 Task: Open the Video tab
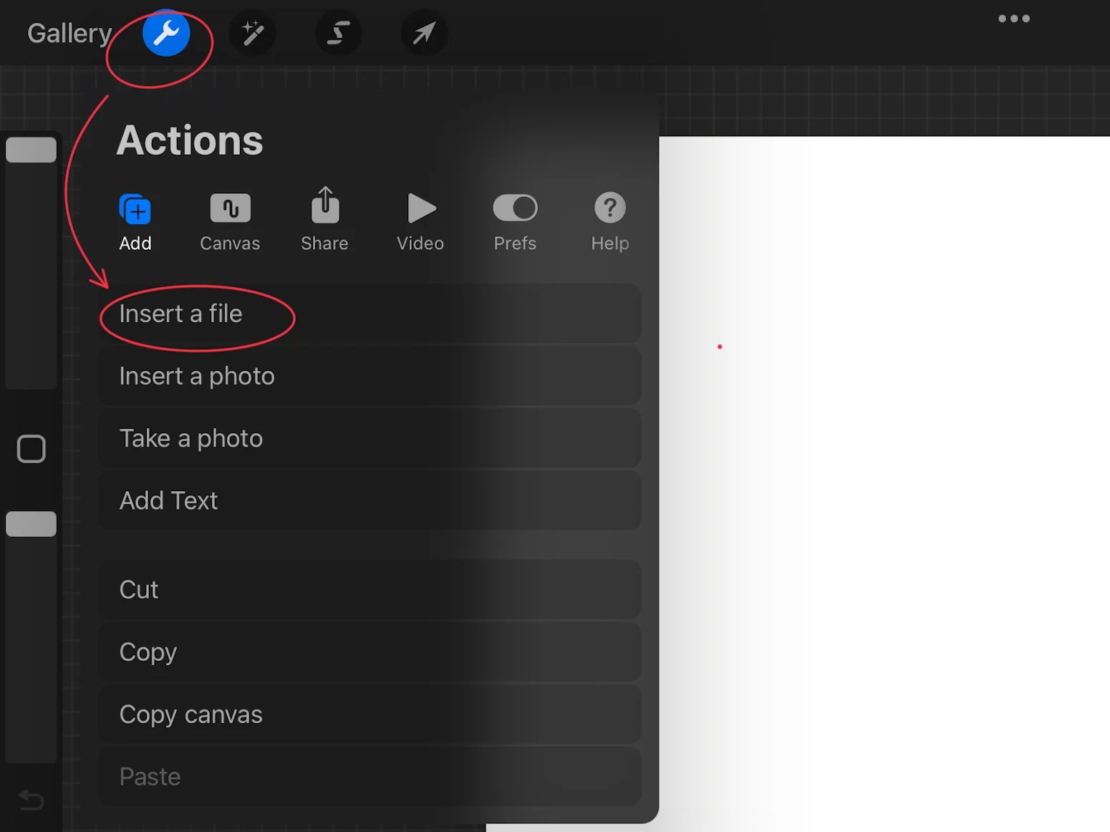[x=420, y=222]
